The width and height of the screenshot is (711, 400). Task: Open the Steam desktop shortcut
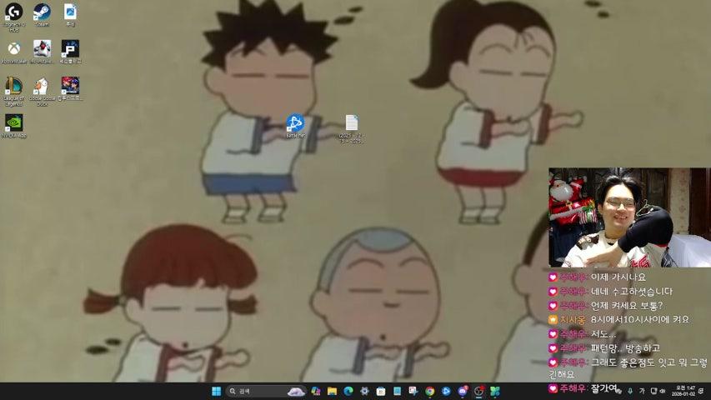click(43, 15)
